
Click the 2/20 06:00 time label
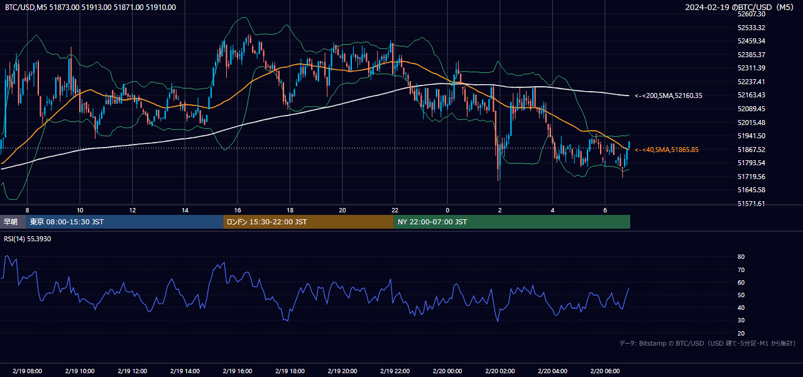[x=604, y=371]
